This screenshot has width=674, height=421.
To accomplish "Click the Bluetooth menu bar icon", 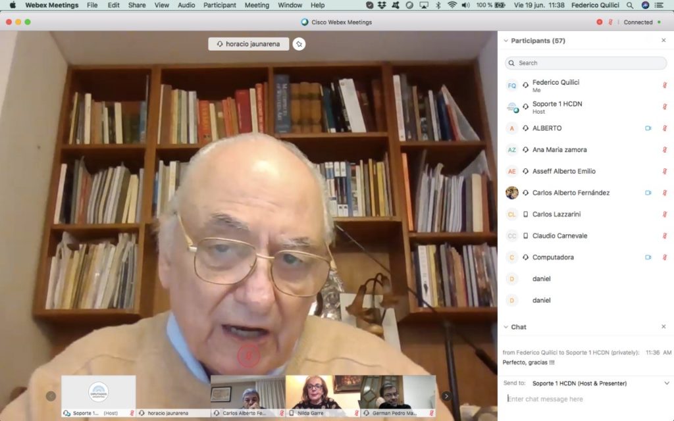I will tap(438, 5).
